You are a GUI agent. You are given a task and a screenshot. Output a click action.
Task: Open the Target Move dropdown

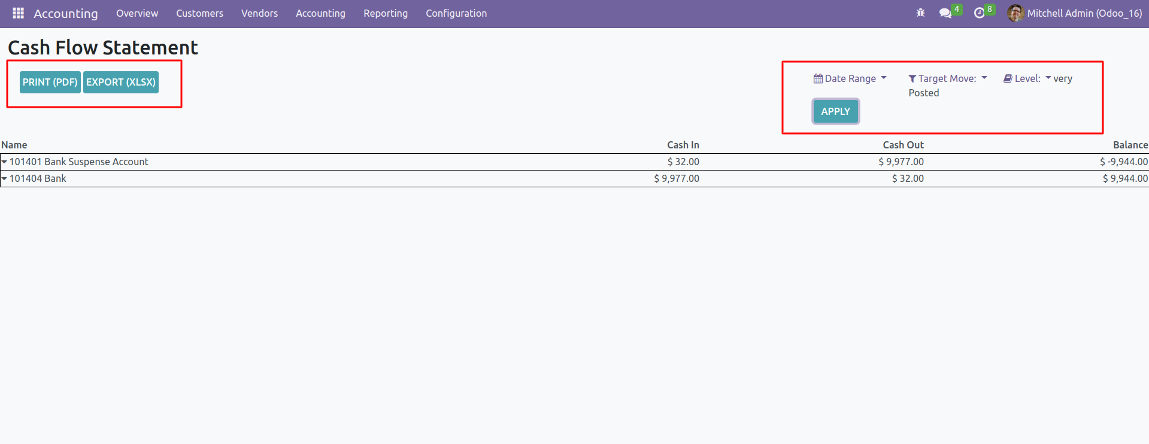(x=948, y=78)
